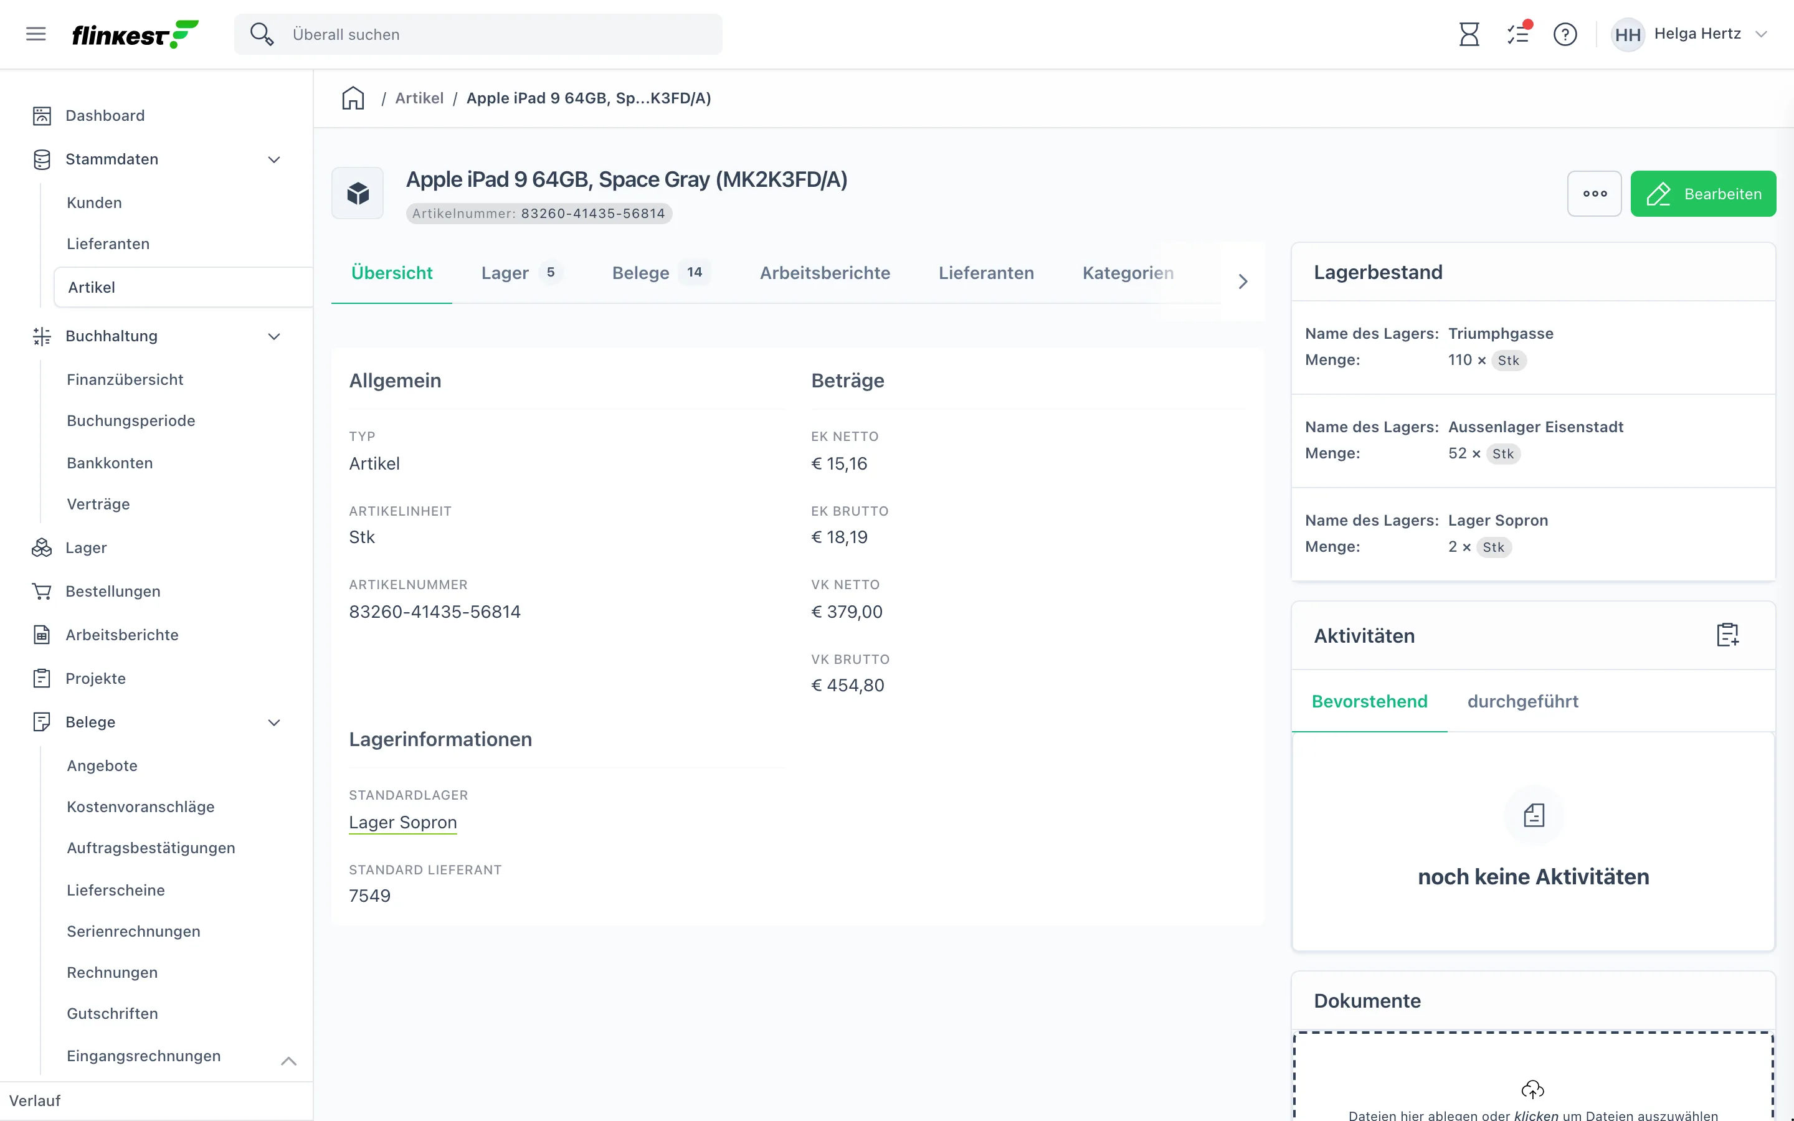Click the Artikelnummer badge under the title
The width and height of the screenshot is (1794, 1121).
539,214
